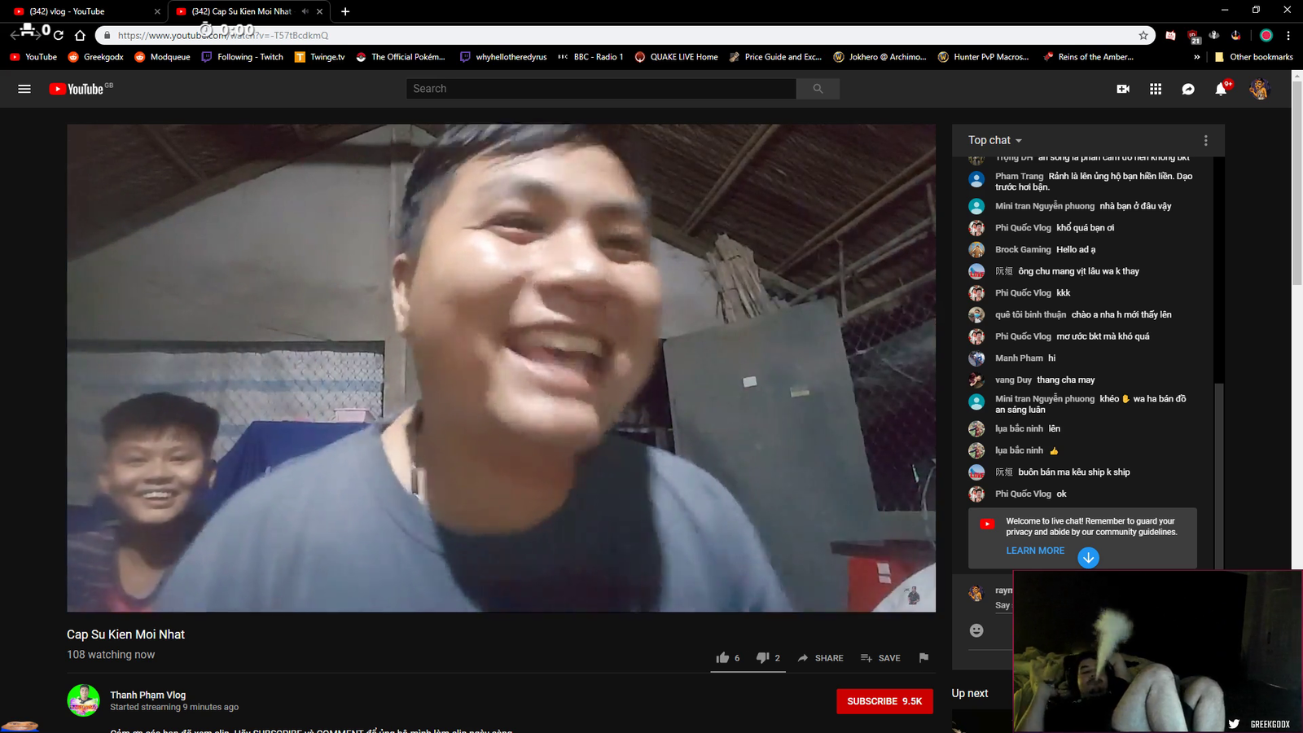Screen dimensions: 1303x733
Task: Open the Following - Twitch bookmark
Action: tap(242, 57)
